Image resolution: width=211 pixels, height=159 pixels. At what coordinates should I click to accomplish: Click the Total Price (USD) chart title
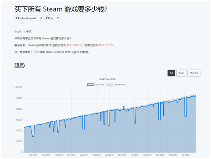pyautogui.click(x=107, y=79)
